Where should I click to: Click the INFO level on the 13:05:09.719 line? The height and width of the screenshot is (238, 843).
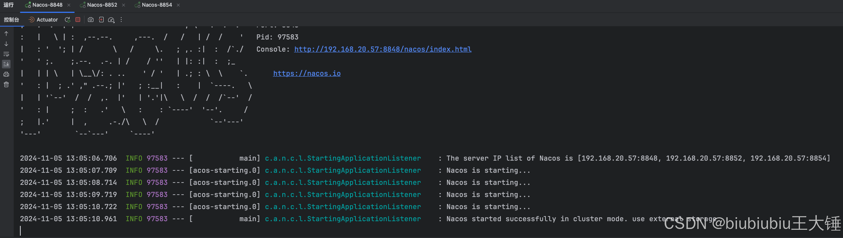pos(134,195)
